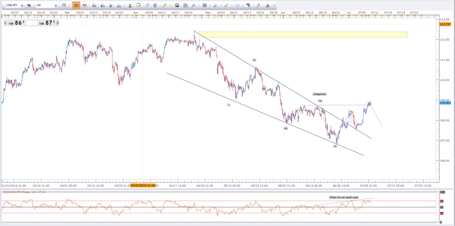Select the ellipse shape tool
The width and height of the screenshot is (455, 226).
[x=237, y=5]
